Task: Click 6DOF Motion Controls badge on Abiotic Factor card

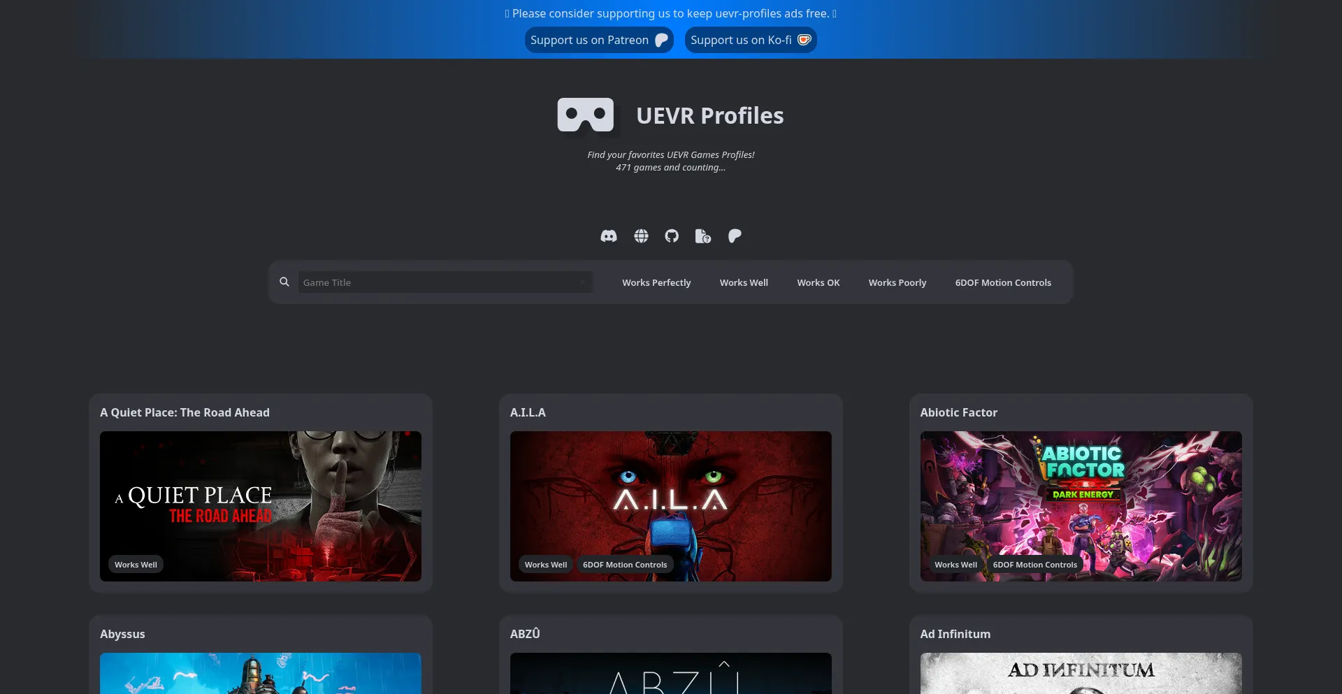Action: (1034, 565)
